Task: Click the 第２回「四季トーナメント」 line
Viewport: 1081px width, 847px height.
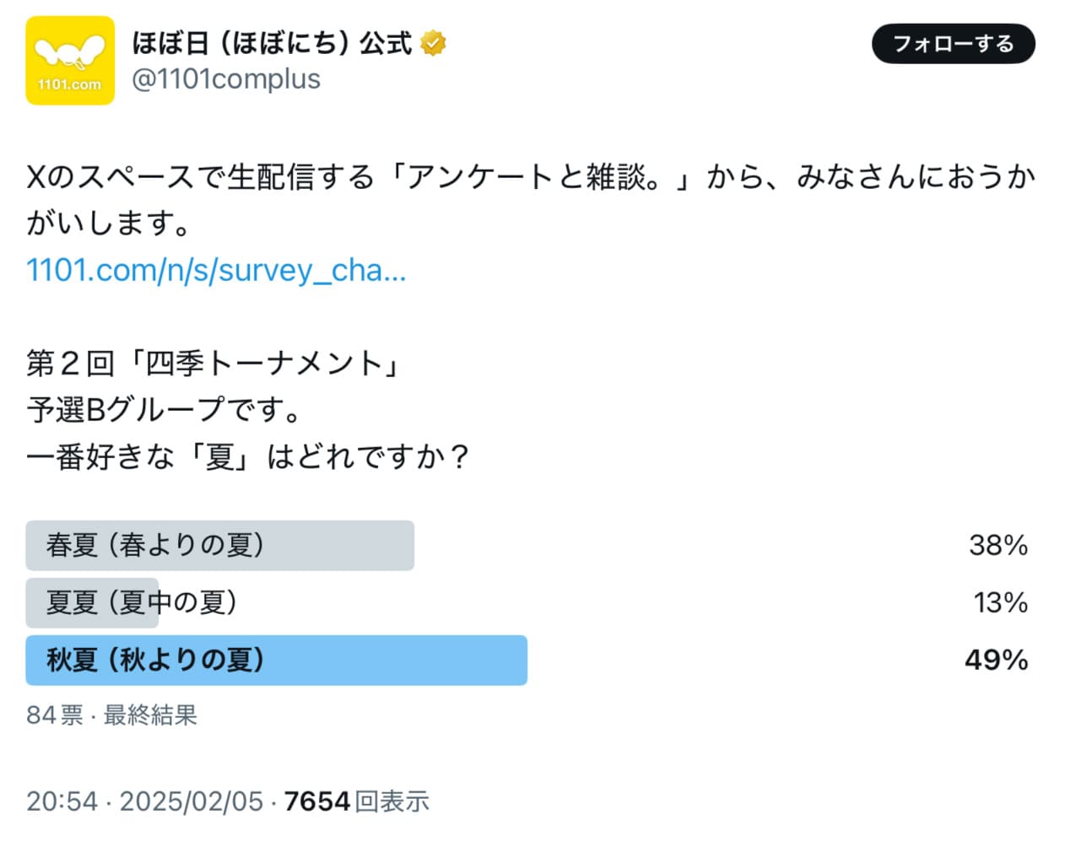Action: pos(213,364)
